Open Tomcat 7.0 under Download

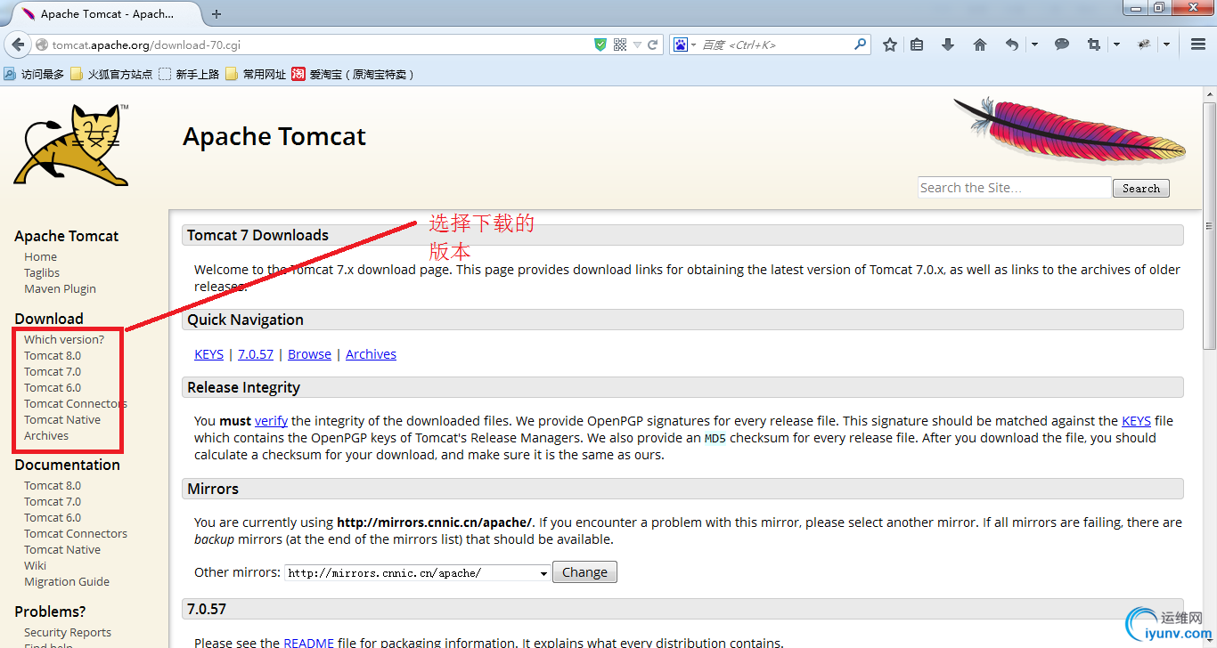(53, 371)
